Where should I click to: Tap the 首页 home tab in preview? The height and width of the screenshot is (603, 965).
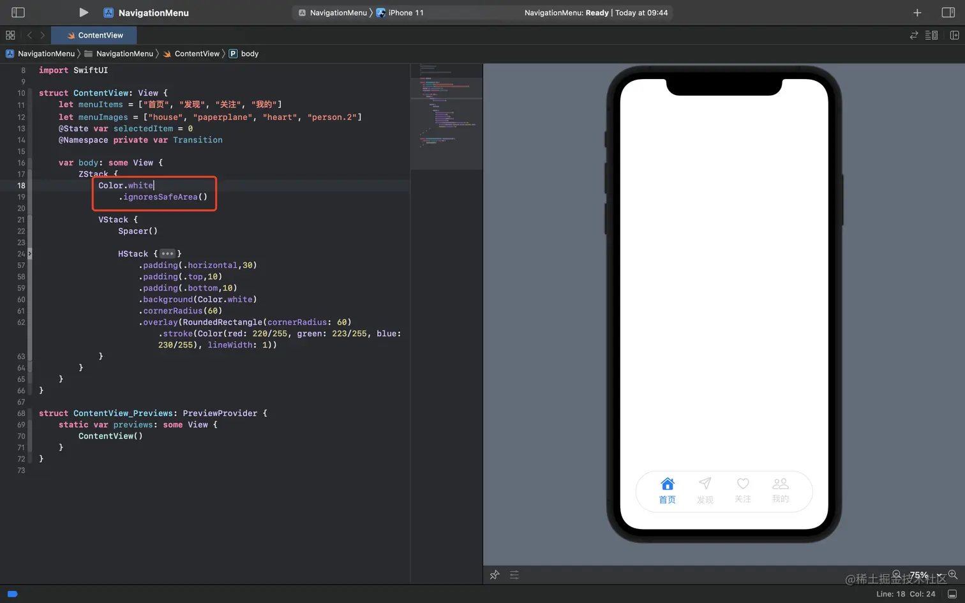pyautogui.click(x=667, y=491)
